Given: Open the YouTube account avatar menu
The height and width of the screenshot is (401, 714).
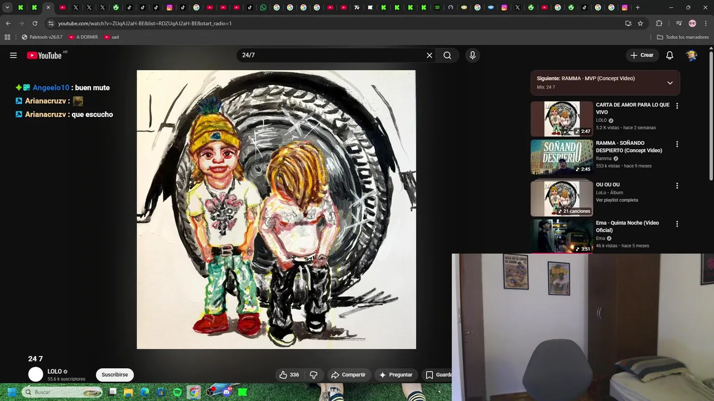Looking at the screenshot, I should point(692,55).
